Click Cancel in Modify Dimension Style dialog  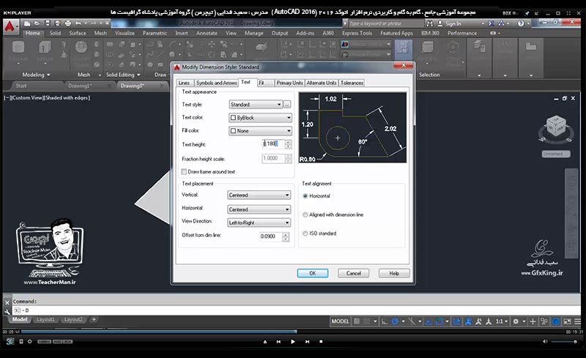354,273
